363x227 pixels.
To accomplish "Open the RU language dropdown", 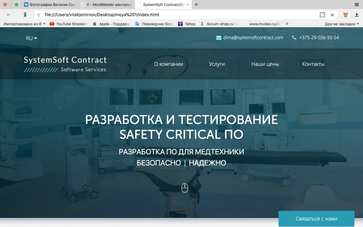I will pyautogui.click(x=31, y=38).
